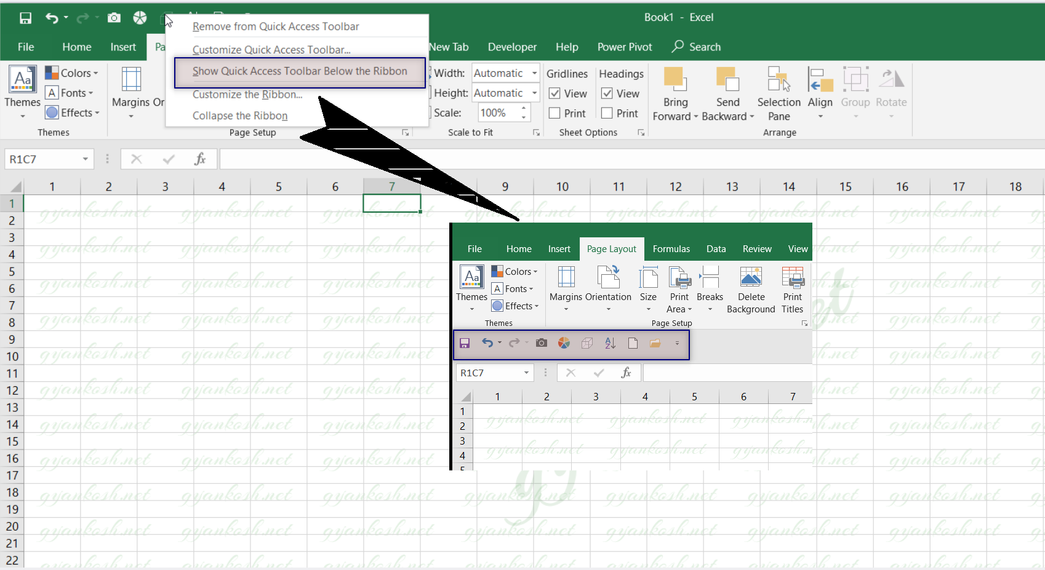Open the Themes gallery in the main ribbon
The height and width of the screenshot is (570, 1045).
(22, 92)
